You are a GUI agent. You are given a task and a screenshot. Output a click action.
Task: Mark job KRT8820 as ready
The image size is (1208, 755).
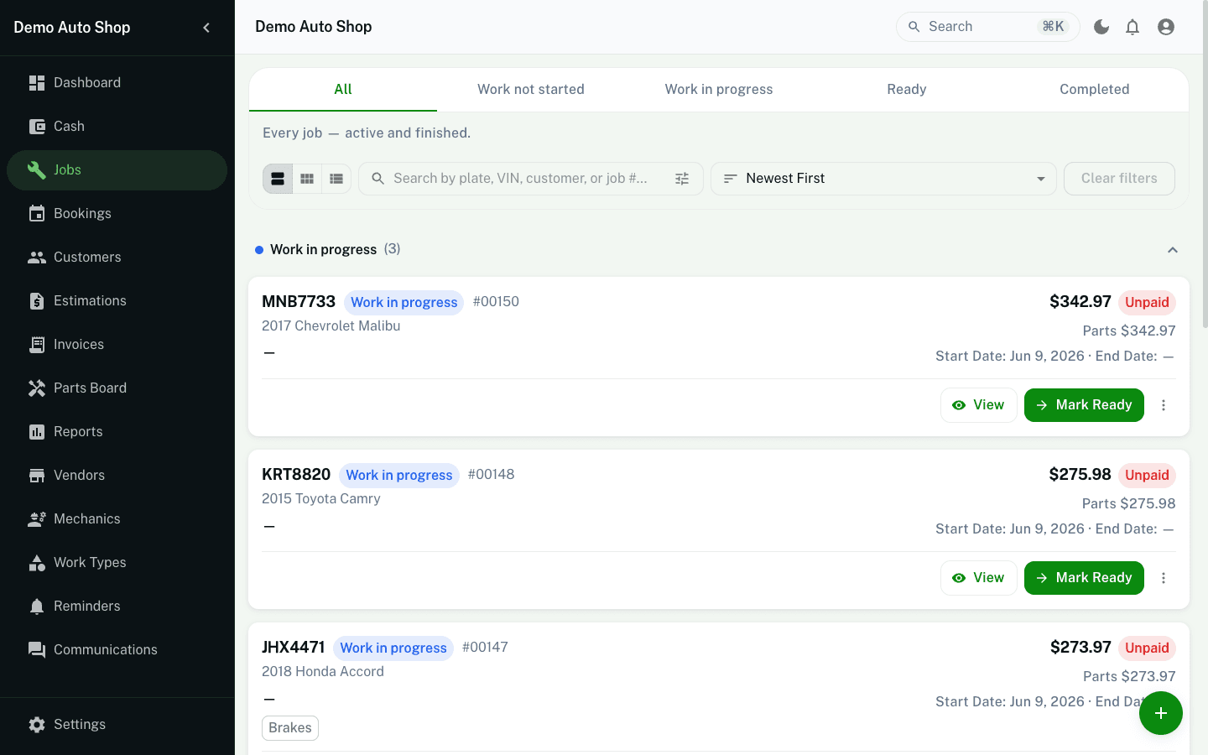[x=1084, y=578]
